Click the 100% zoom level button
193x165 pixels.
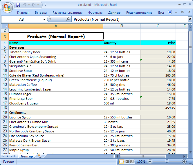[141, 162]
